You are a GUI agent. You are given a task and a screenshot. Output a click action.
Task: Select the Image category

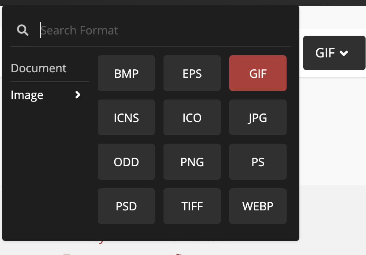[x=27, y=95]
